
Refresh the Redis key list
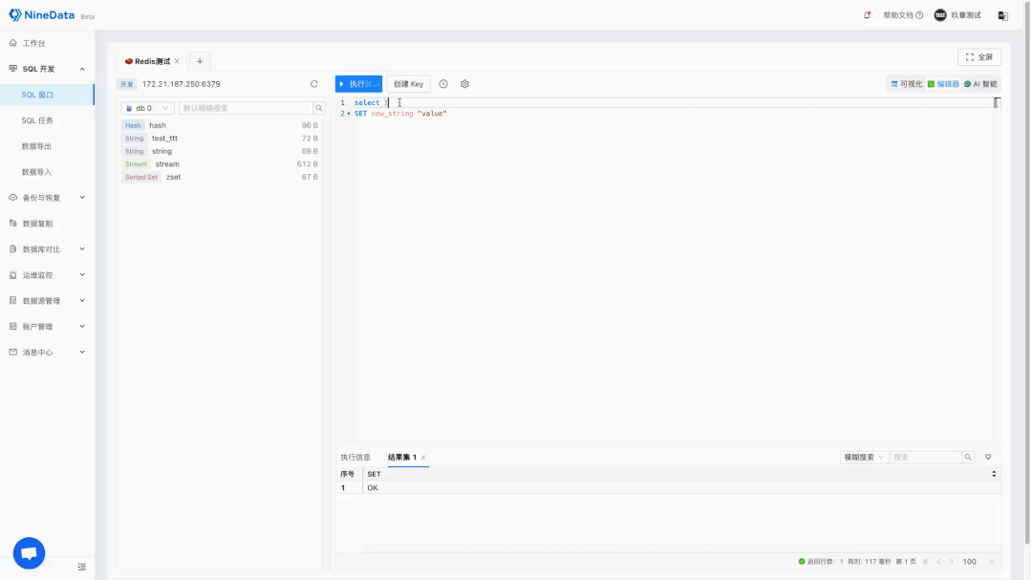click(x=314, y=83)
